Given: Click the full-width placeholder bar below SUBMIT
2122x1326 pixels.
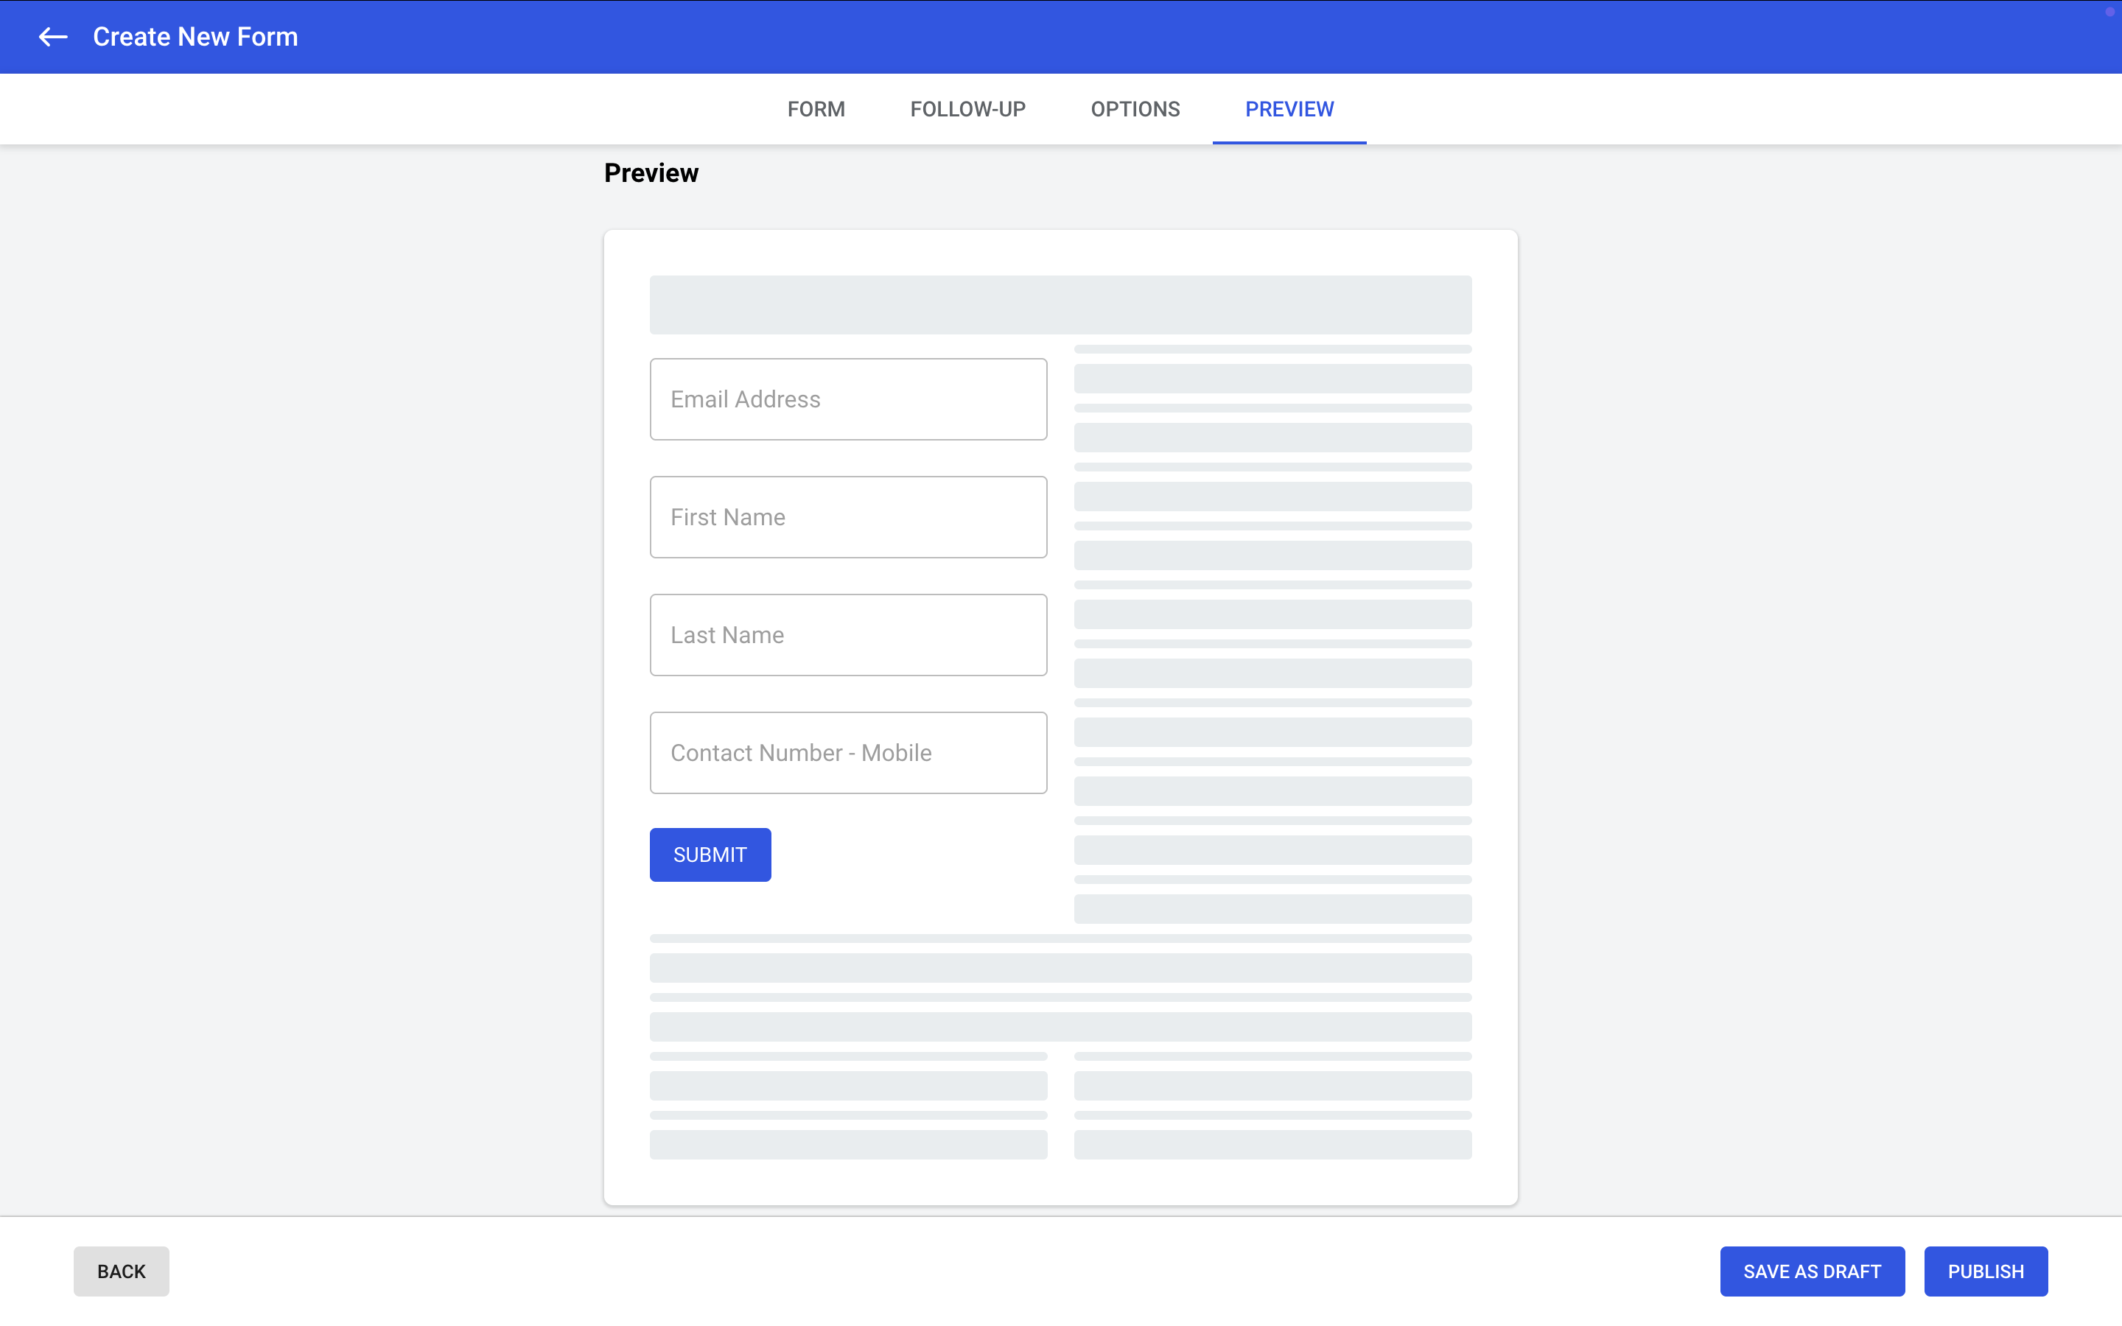Looking at the screenshot, I should [x=1060, y=968].
